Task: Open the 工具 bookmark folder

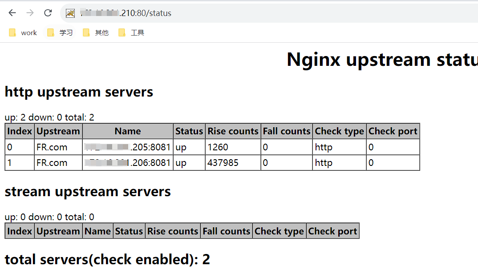Action: [131, 32]
